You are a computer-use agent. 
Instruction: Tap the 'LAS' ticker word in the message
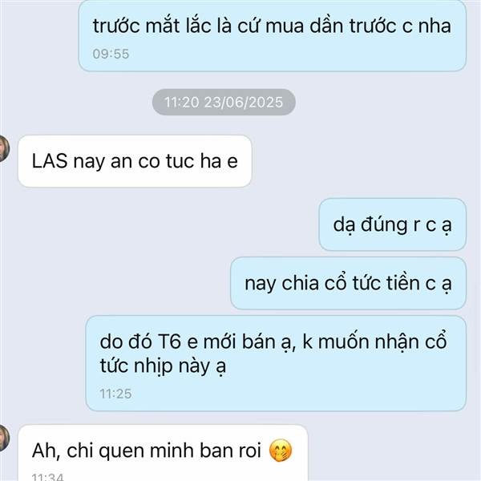coord(50,161)
